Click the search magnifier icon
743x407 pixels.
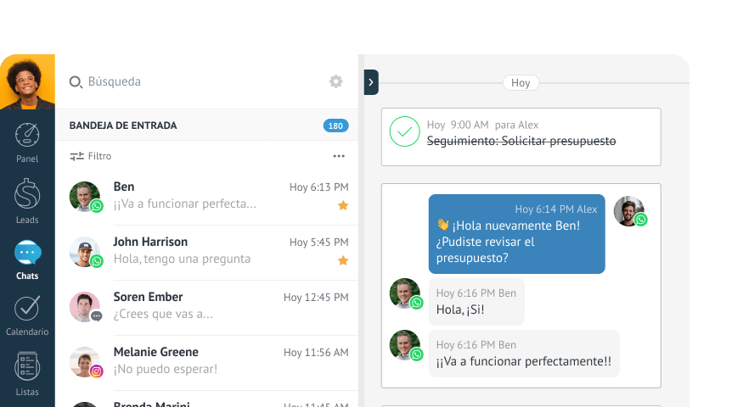[x=76, y=82]
